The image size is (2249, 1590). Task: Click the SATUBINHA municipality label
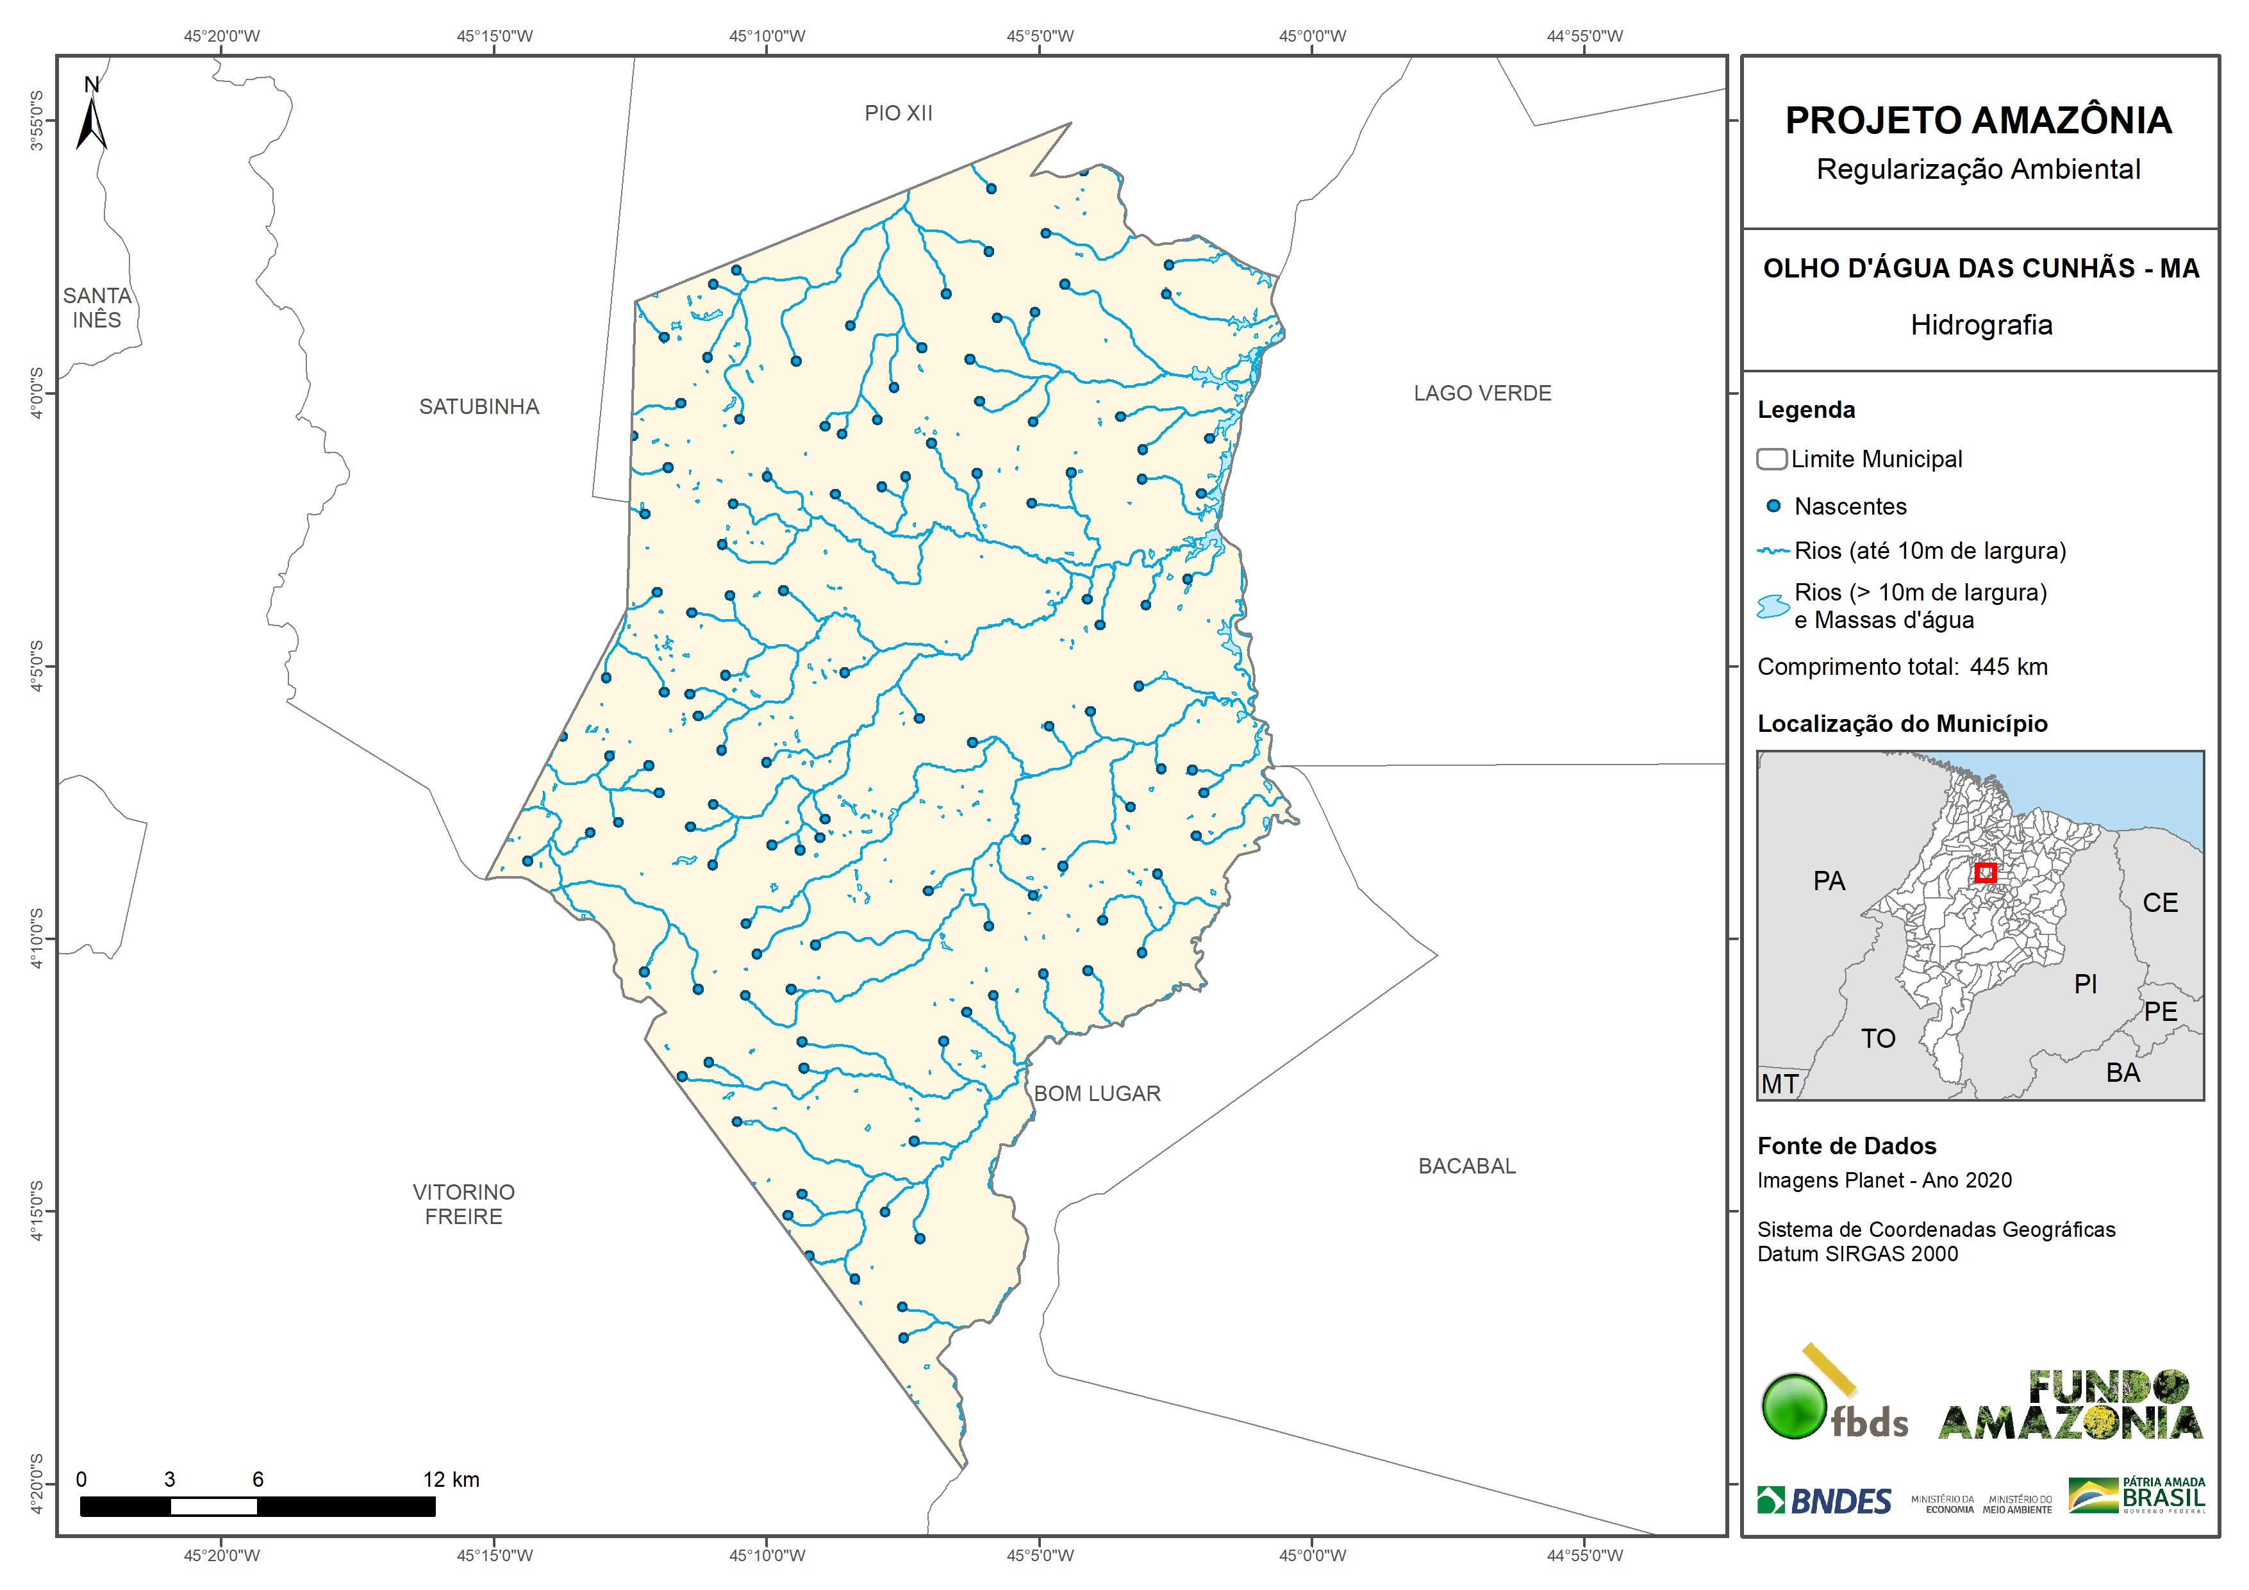479,406
